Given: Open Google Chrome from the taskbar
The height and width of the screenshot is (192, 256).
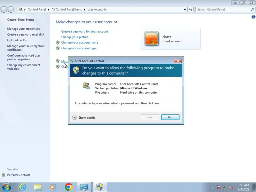Looking at the screenshot, I should [x=68, y=187].
